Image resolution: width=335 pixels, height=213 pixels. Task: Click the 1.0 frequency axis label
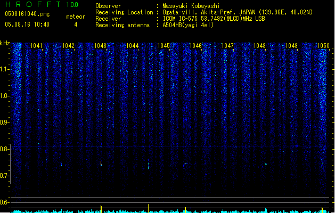coord(5,96)
